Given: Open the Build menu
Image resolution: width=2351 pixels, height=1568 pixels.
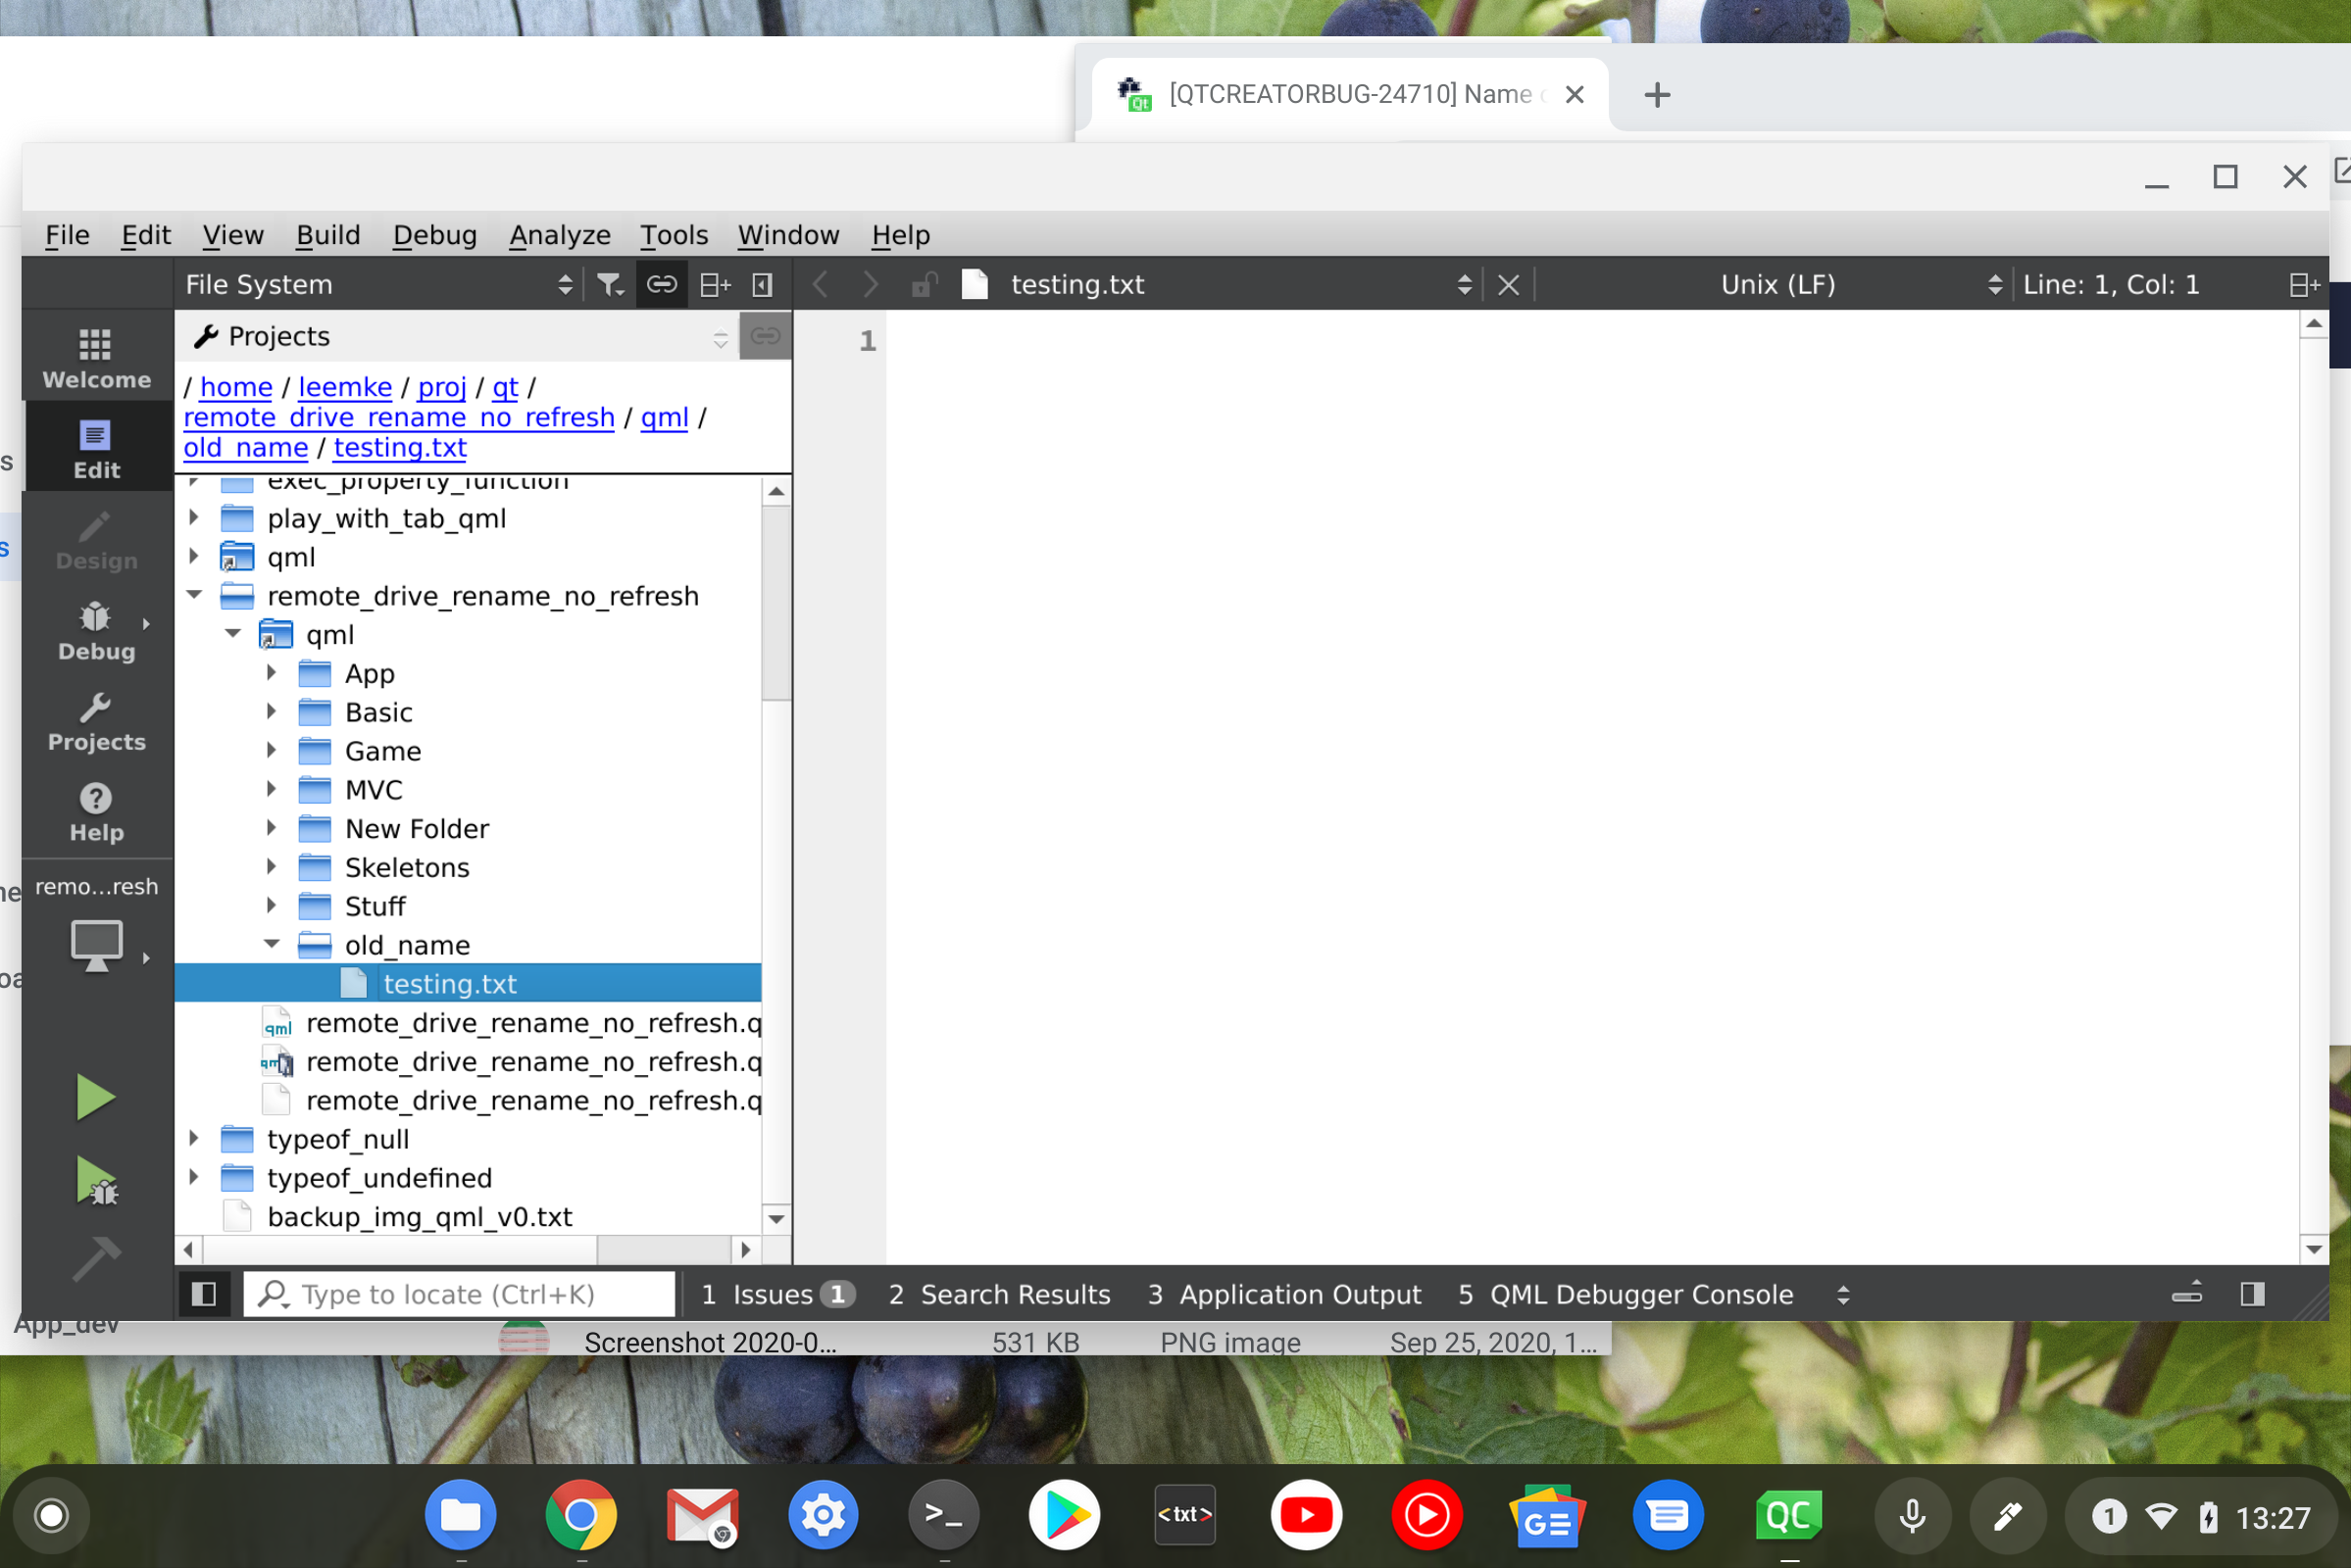Looking at the screenshot, I should pyautogui.click(x=327, y=235).
